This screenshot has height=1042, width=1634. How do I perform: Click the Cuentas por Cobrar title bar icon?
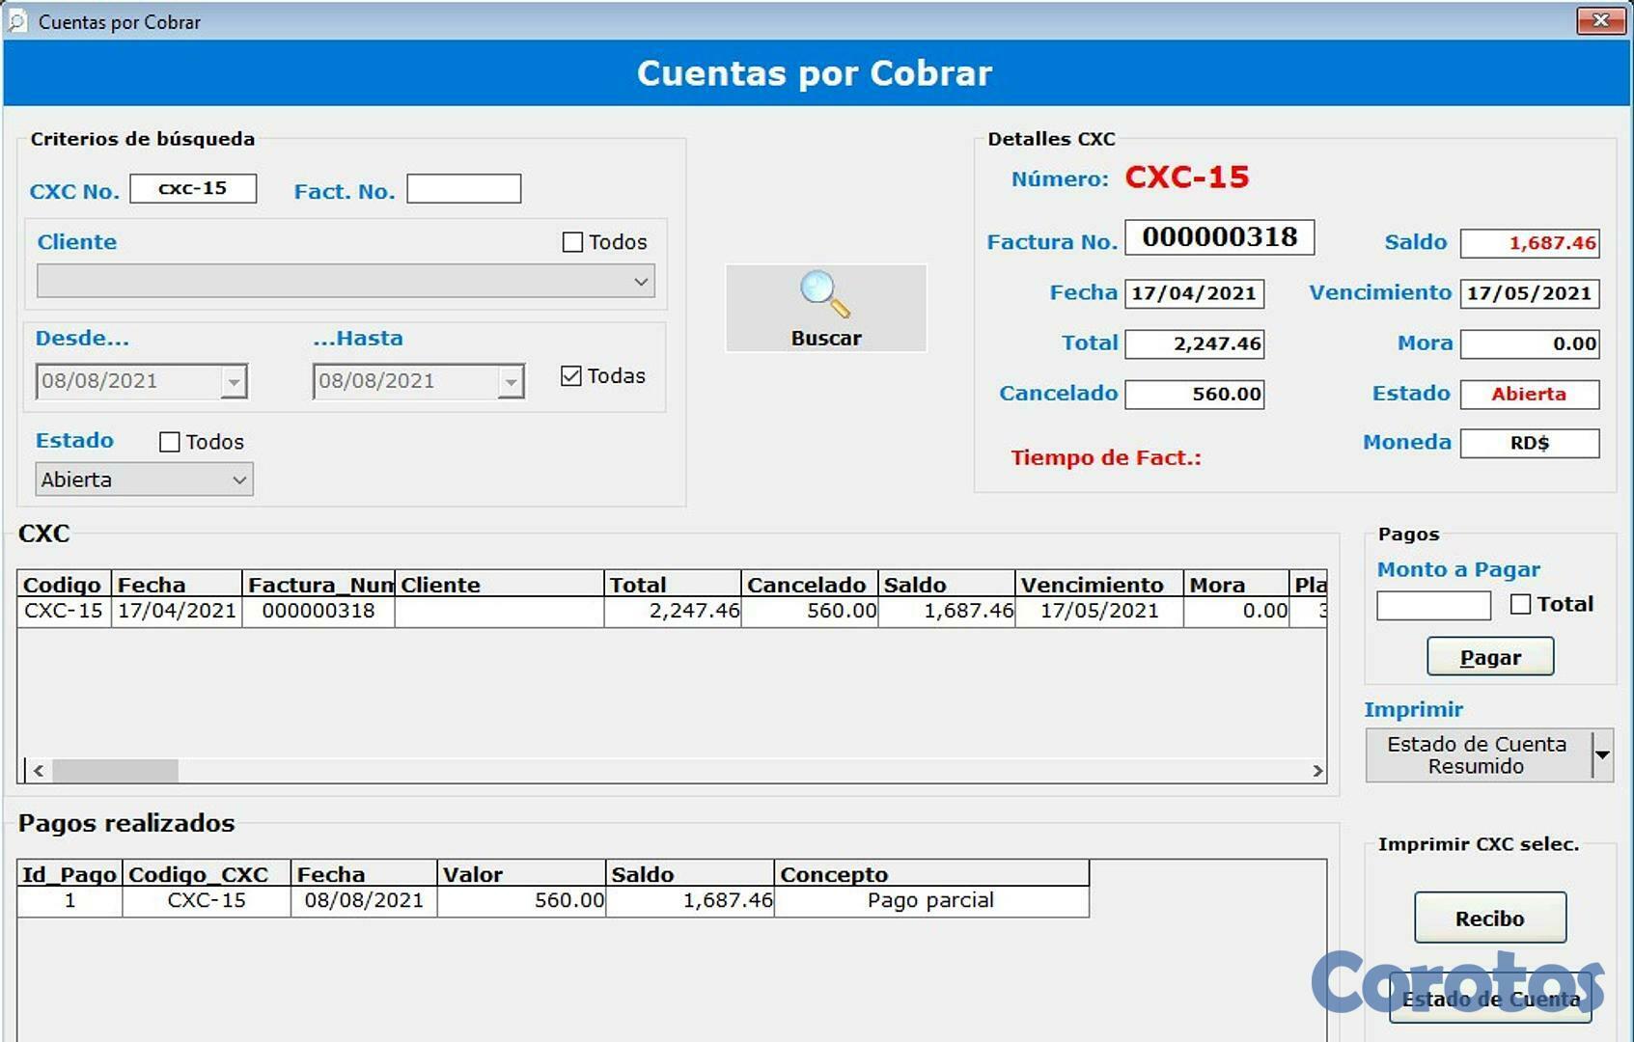16,21
